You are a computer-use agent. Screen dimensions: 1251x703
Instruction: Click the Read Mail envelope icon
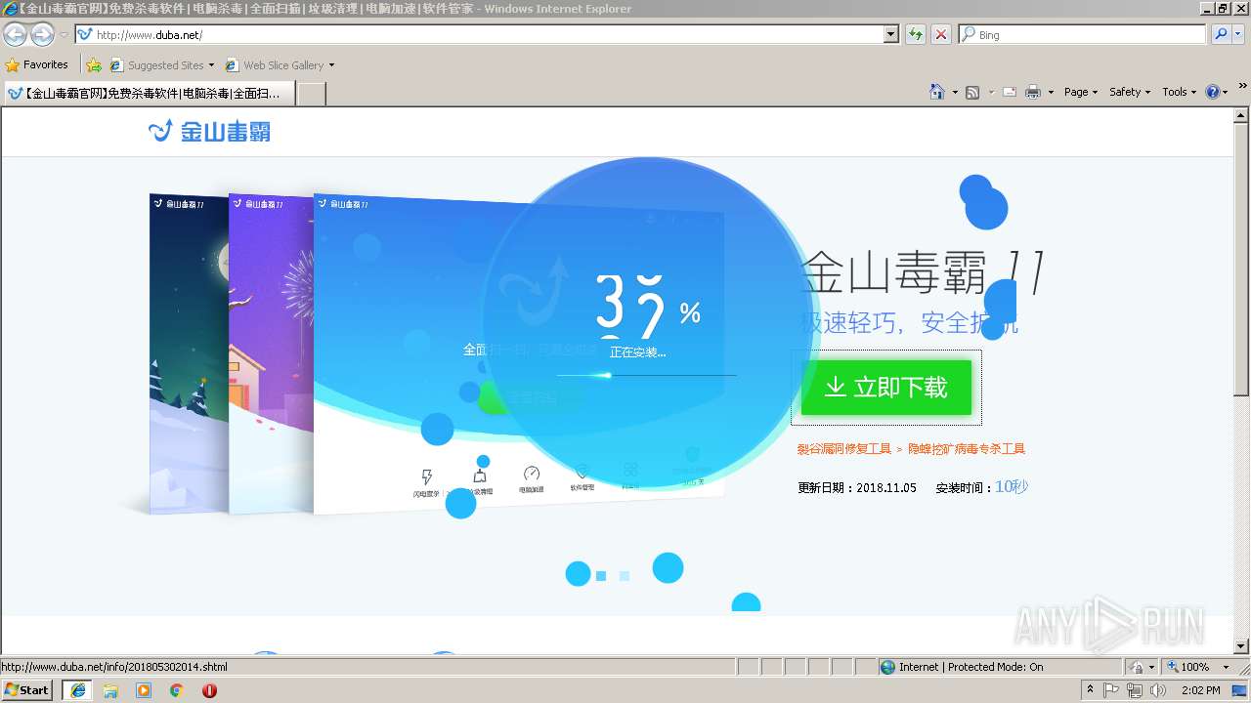[x=1009, y=92]
